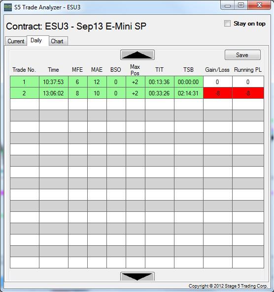274x292 pixels.
Task: Click the Running PL column header
Action: [248, 70]
